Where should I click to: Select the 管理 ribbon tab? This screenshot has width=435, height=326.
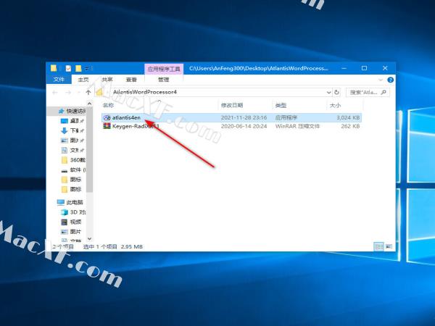163,80
